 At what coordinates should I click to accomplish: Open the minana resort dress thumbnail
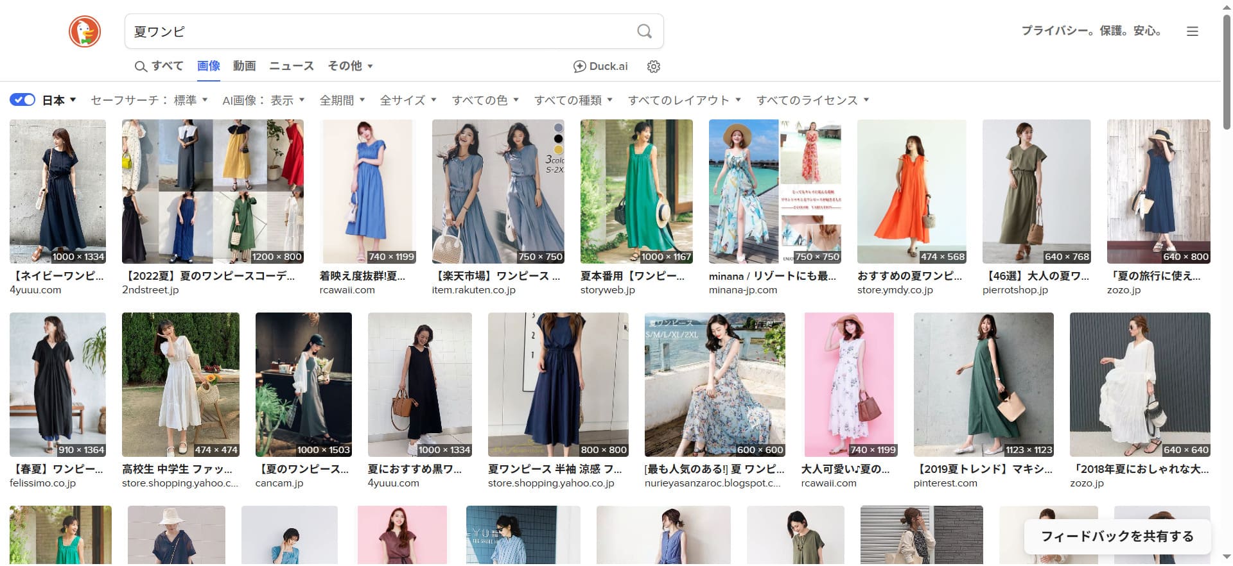775,191
